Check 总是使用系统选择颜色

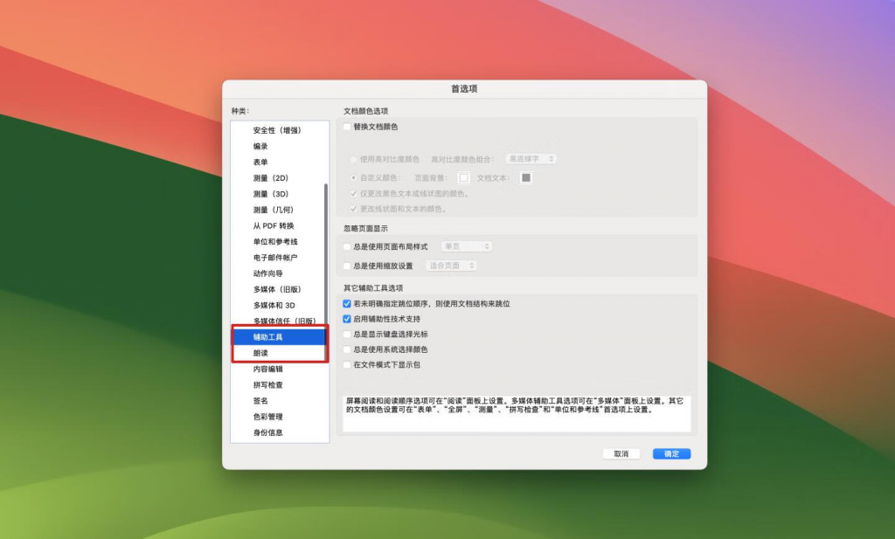pos(345,348)
